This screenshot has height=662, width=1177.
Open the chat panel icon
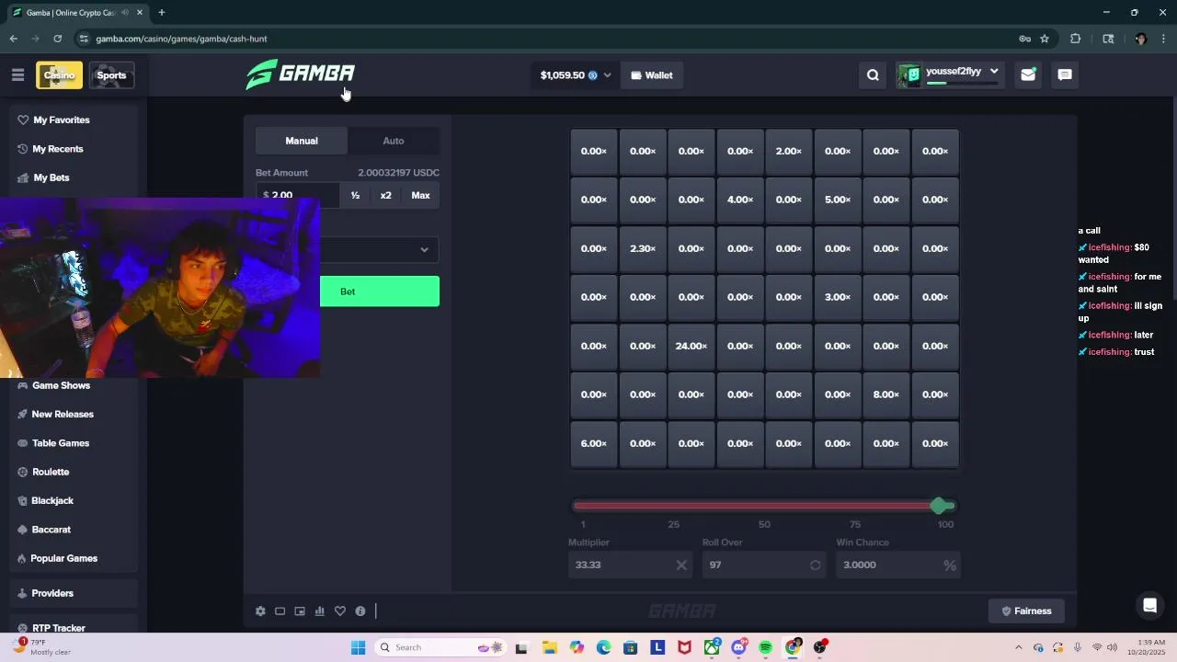pyautogui.click(x=1065, y=75)
